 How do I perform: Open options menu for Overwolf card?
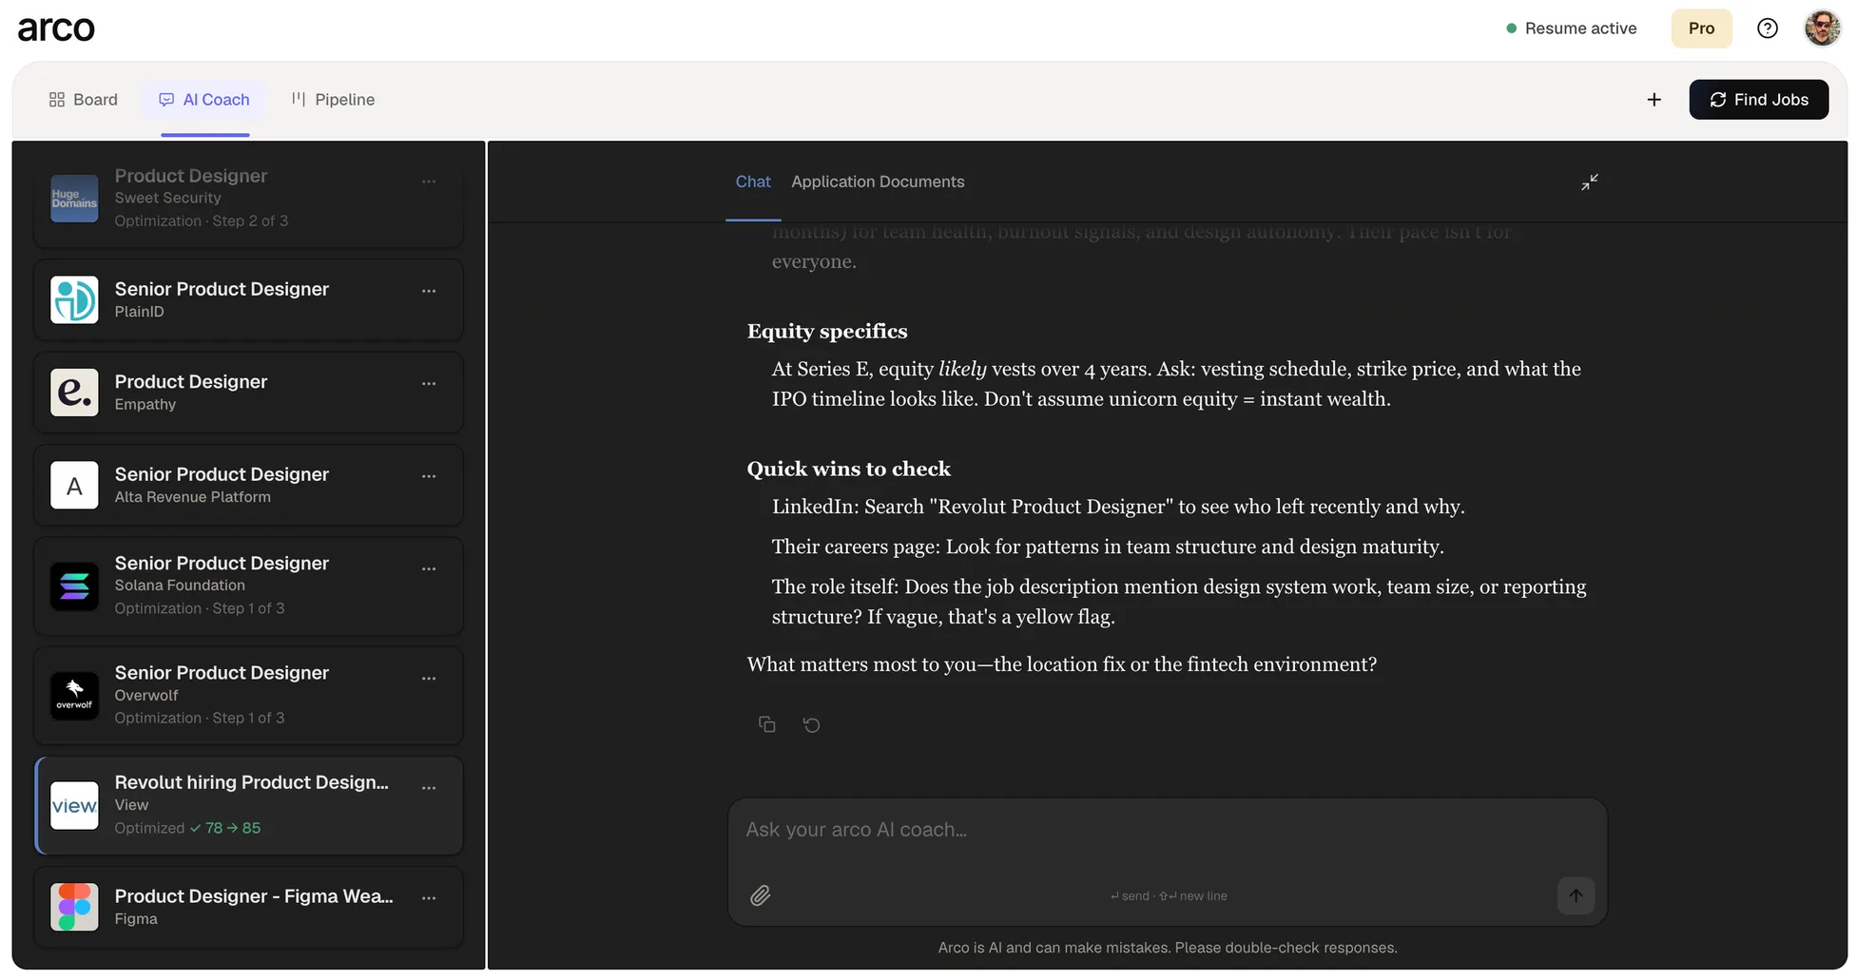pos(429,679)
